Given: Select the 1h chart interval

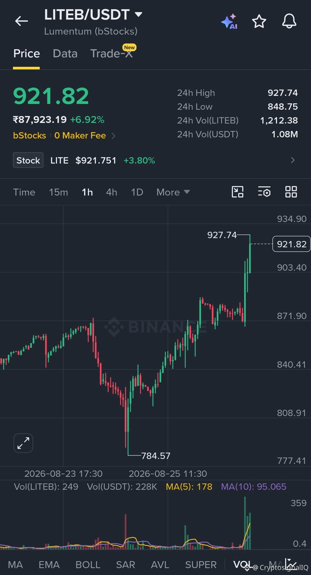Looking at the screenshot, I should [x=87, y=192].
